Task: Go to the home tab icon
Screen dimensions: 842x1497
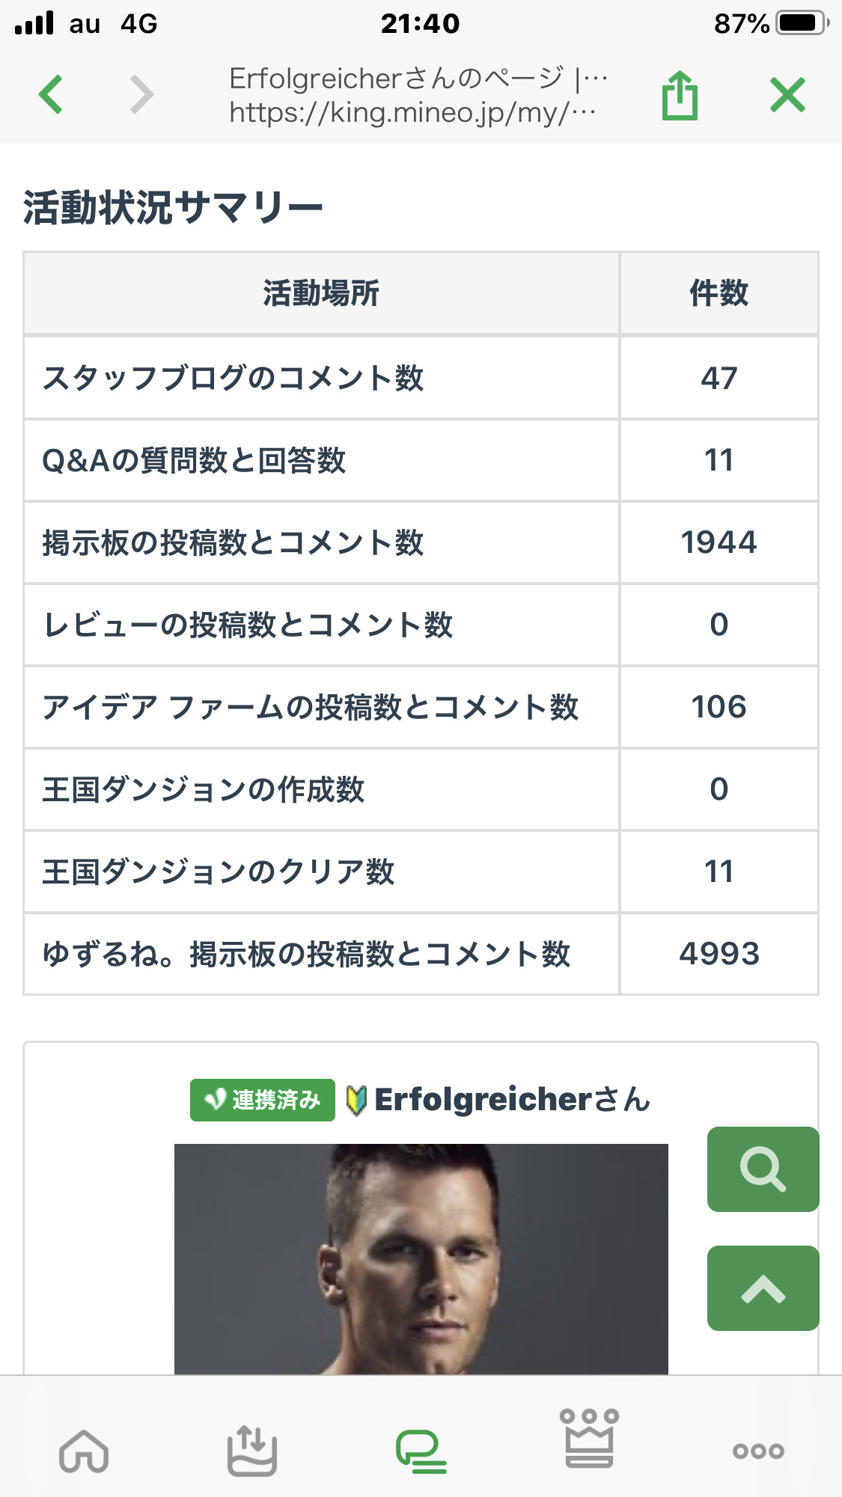Action: click(84, 1451)
